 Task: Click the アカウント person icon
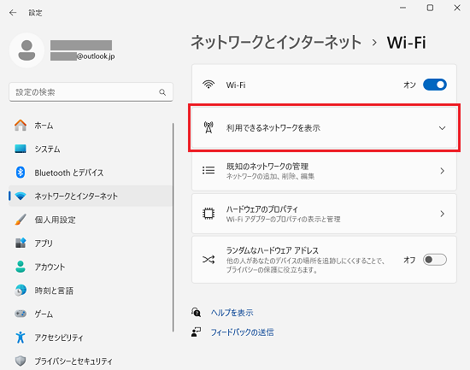[21, 267]
